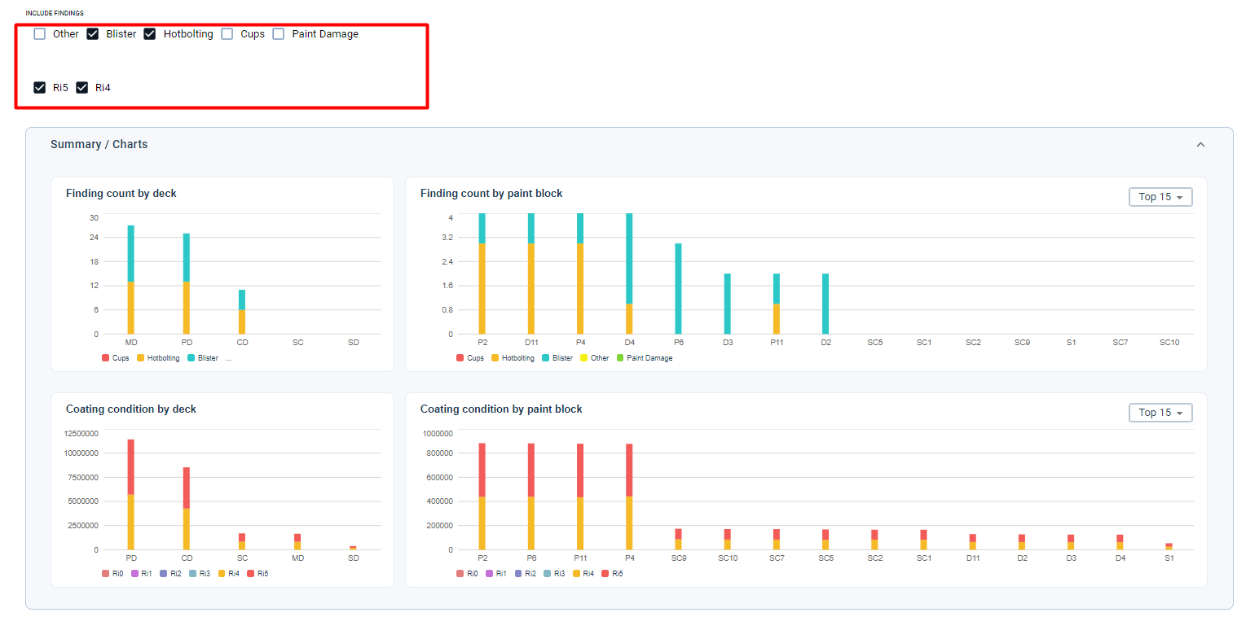Open Top 15 dropdown for Coating condition by paint block
Viewport: 1259px width, 617px height.
pos(1160,413)
